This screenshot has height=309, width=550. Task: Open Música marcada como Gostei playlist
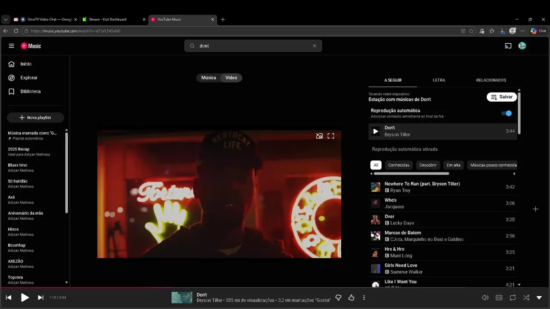pos(35,136)
